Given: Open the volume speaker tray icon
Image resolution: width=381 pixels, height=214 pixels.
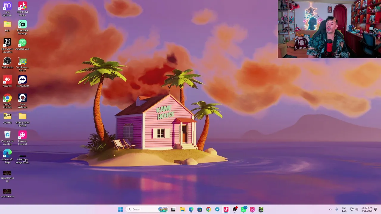Looking at the screenshot, I should tap(357, 209).
